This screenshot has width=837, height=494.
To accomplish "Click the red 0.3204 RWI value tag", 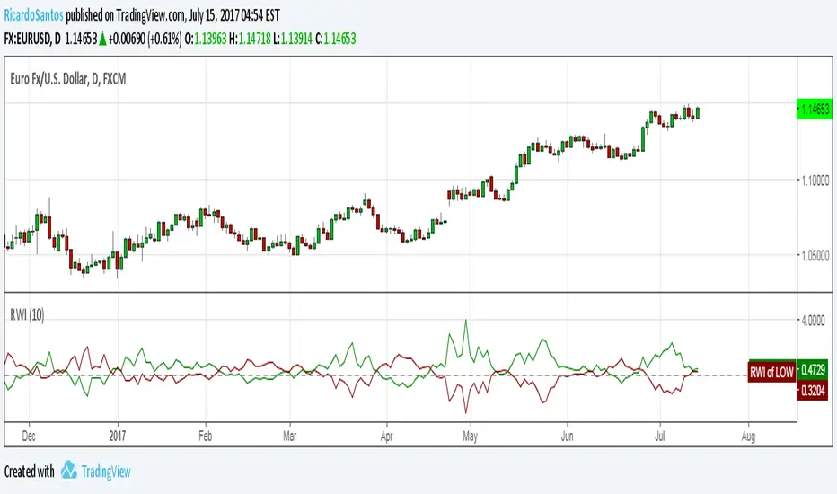I will click(815, 390).
